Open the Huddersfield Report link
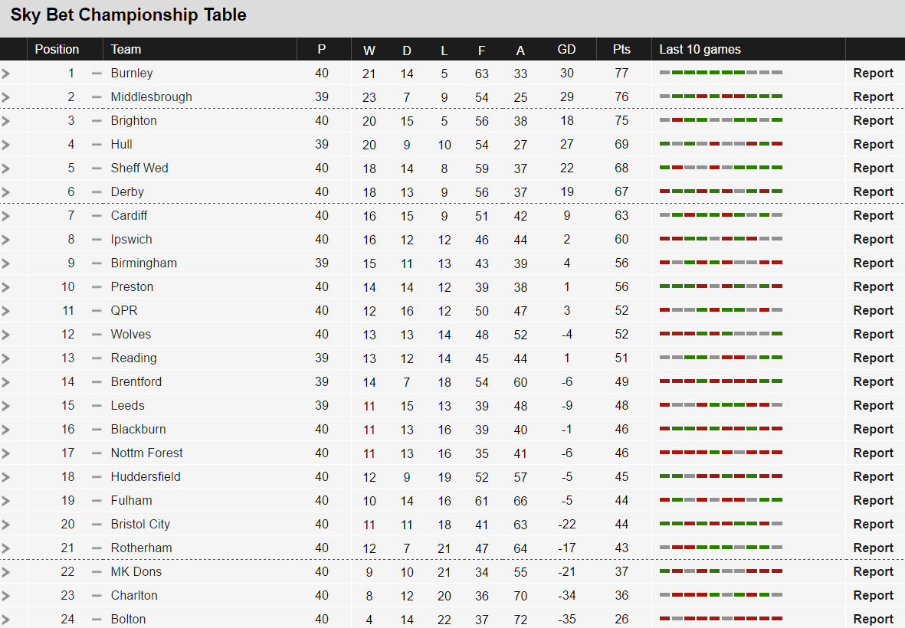Image resolution: width=905 pixels, height=628 pixels. 873,477
